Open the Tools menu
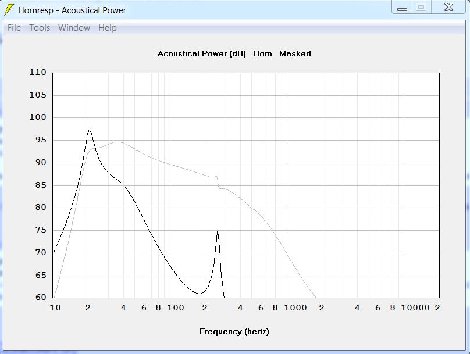This screenshot has width=470, height=354. click(40, 28)
